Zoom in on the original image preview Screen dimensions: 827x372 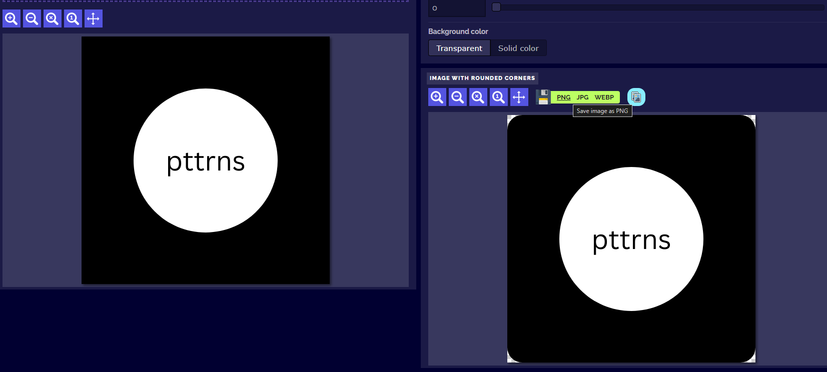[x=12, y=18]
